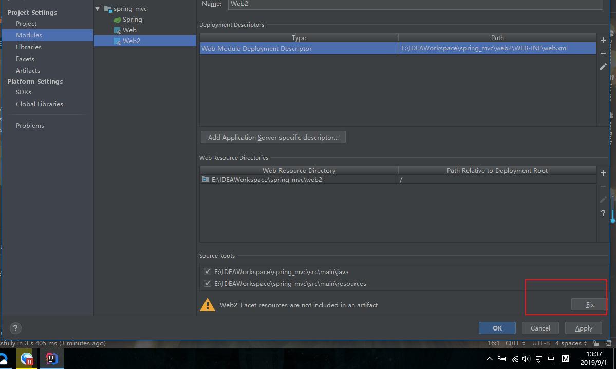Open inspection profile hector icon

[608, 343]
